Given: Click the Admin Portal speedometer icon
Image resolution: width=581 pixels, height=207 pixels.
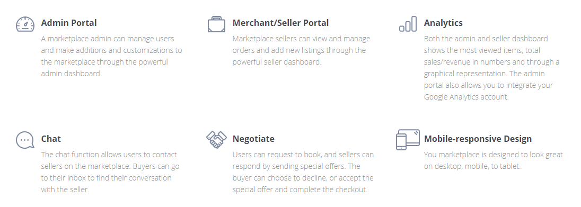Looking at the screenshot, I should pos(25,24).
